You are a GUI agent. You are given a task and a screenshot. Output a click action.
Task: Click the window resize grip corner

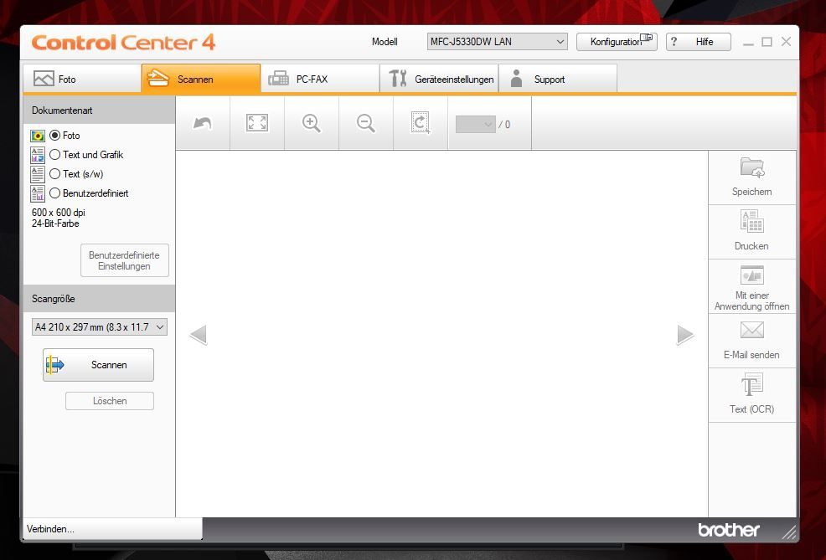coord(790,532)
